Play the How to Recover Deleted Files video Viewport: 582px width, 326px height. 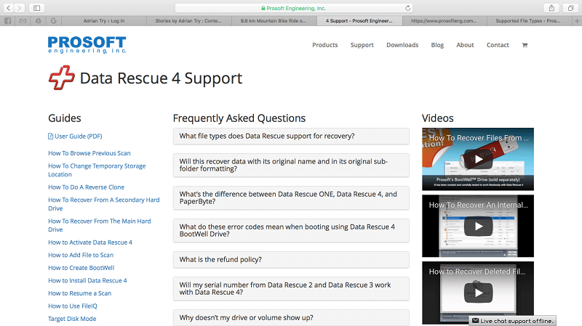(478, 293)
